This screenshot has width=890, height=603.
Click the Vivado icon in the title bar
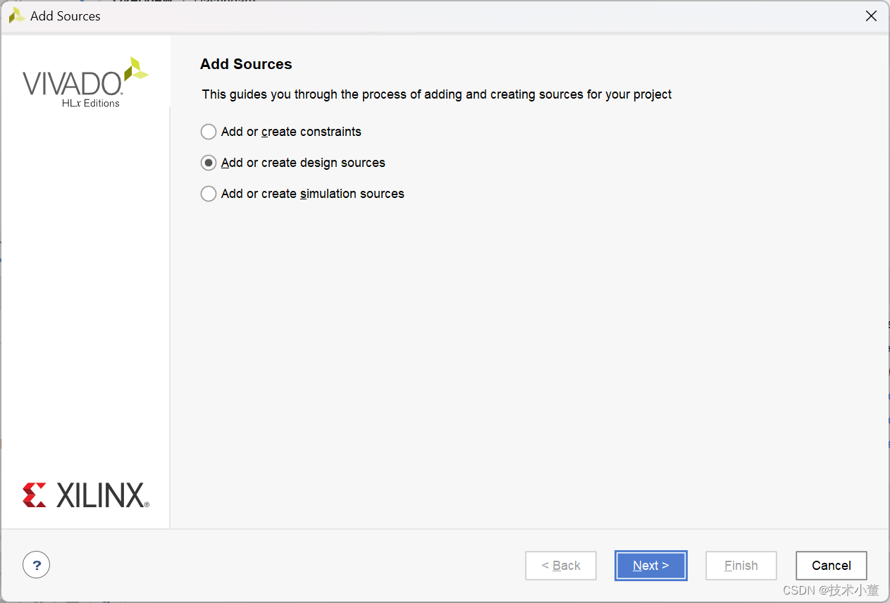click(x=17, y=15)
